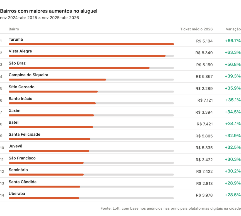This screenshot has width=241, height=216.
Task: Click the Bairro column header
Action: (14, 29)
